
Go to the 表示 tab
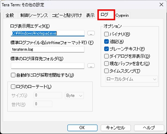coord(90,15)
